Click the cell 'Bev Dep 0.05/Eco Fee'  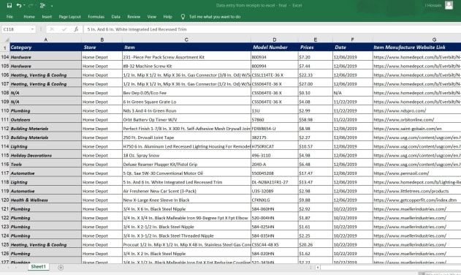[x=186, y=93]
